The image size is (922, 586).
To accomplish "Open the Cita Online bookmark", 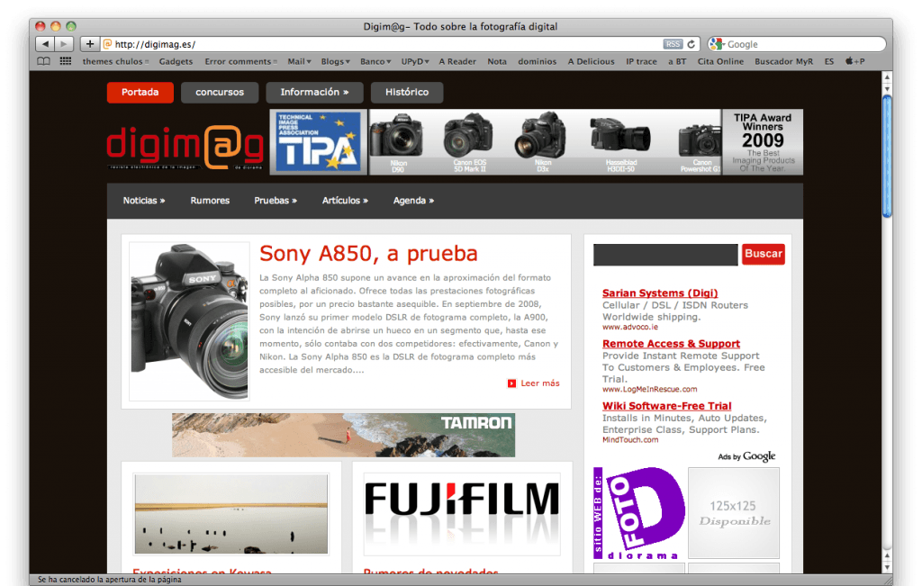I will 721,61.
